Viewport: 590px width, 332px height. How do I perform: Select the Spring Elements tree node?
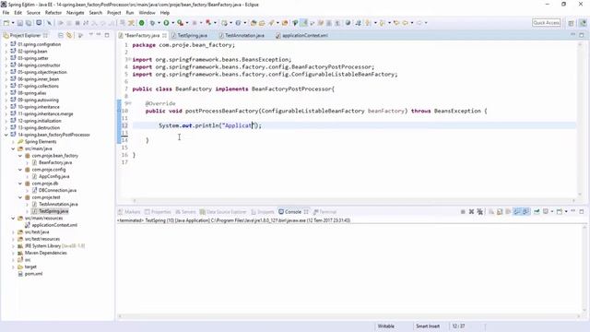(41, 142)
